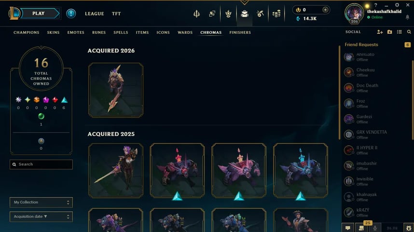Open the Store coins icon

[x=276, y=14]
